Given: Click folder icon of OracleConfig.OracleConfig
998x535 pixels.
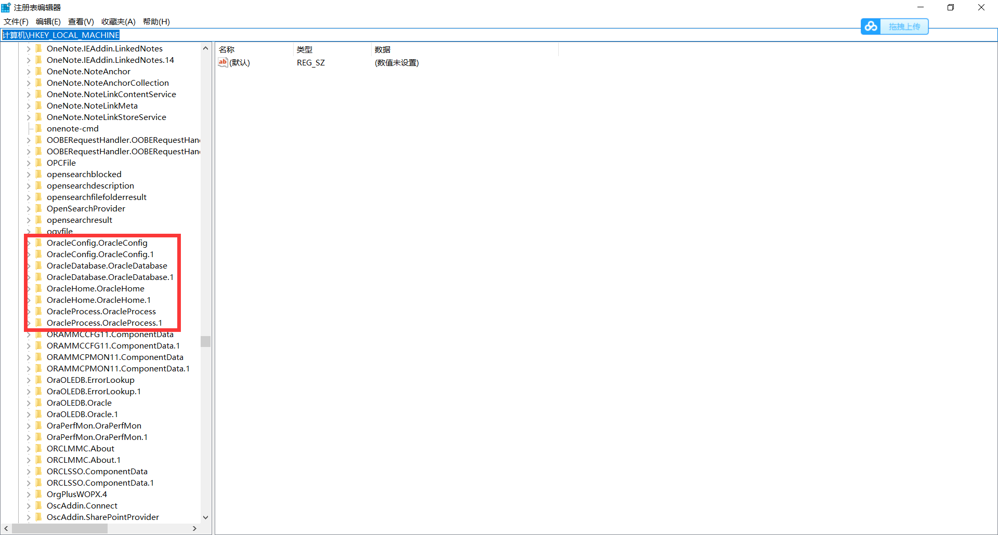Looking at the screenshot, I should point(38,243).
